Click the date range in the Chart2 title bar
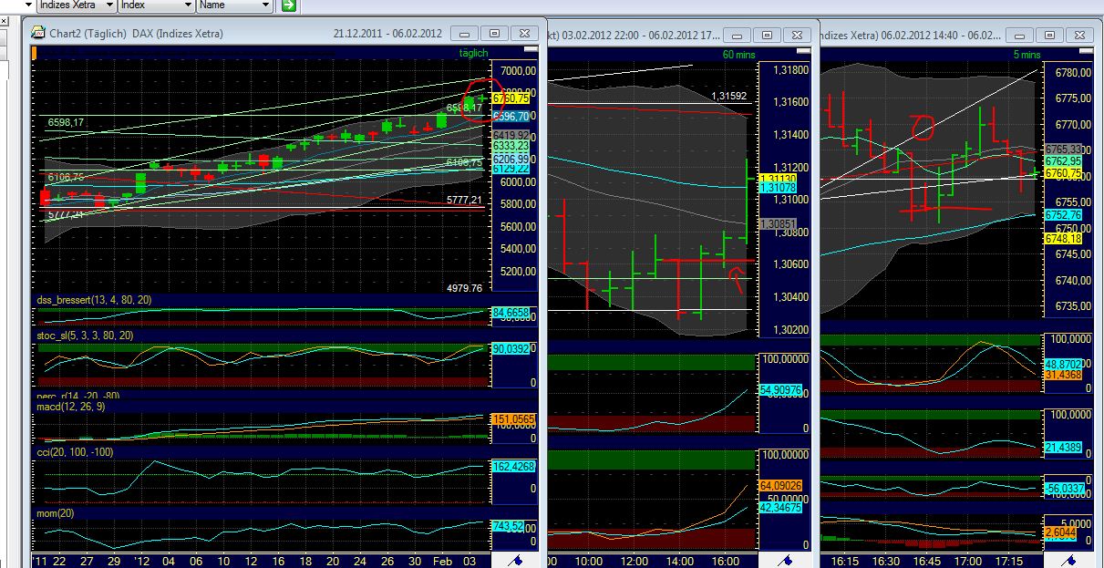This screenshot has width=1104, height=568. pos(387,33)
